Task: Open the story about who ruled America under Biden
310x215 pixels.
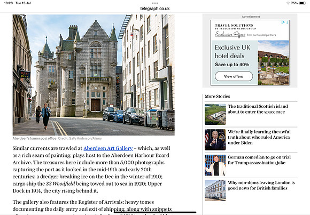Action: [x=259, y=137]
